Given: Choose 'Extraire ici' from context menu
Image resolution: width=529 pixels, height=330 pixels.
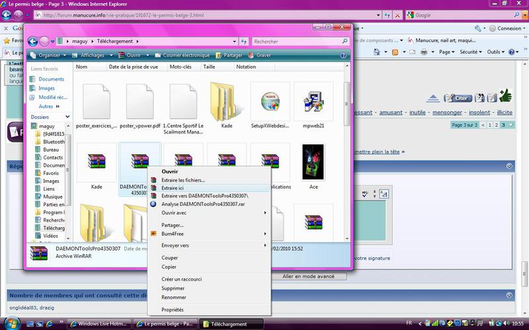Looking at the screenshot, I should tap(173, 188).
